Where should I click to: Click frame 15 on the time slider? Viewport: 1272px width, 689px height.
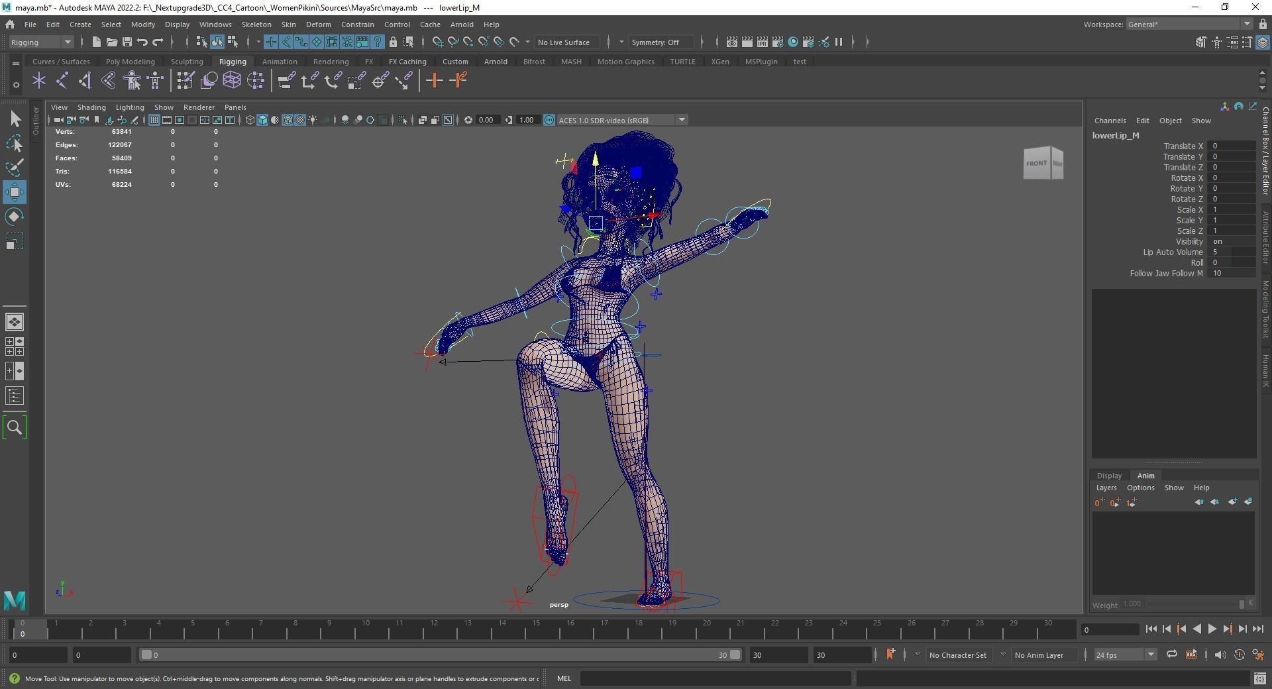(x=536, y=628)
